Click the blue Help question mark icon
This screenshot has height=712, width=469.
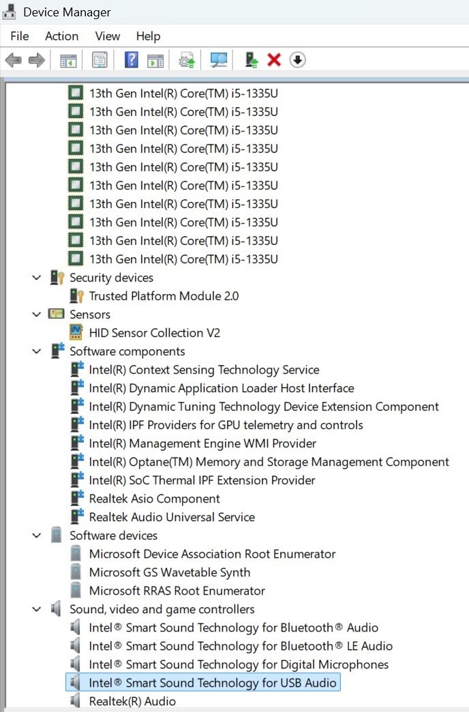pos(131,60)
